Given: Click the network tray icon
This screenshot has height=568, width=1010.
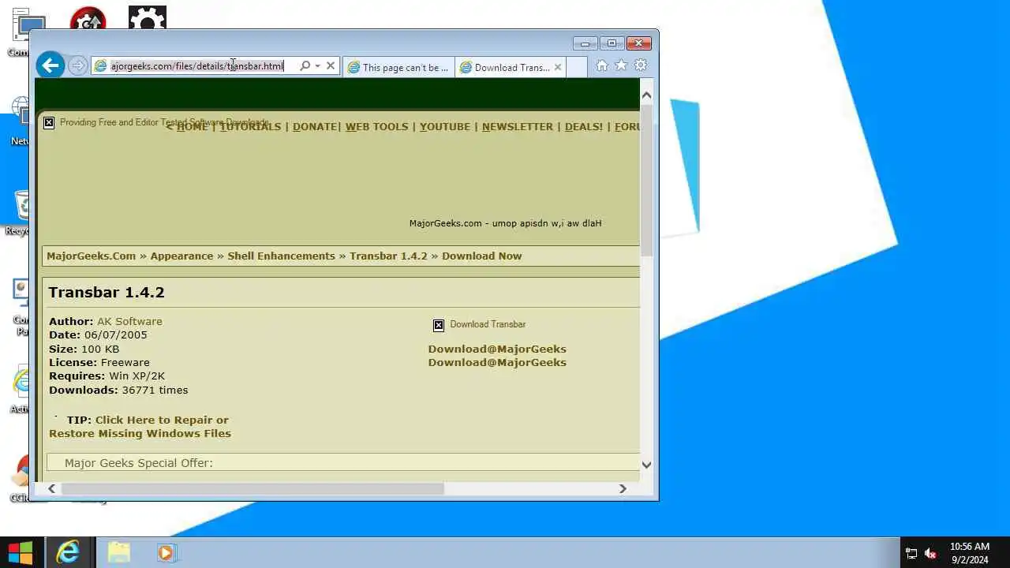Looking at the screenshot, I should (911, 553).
